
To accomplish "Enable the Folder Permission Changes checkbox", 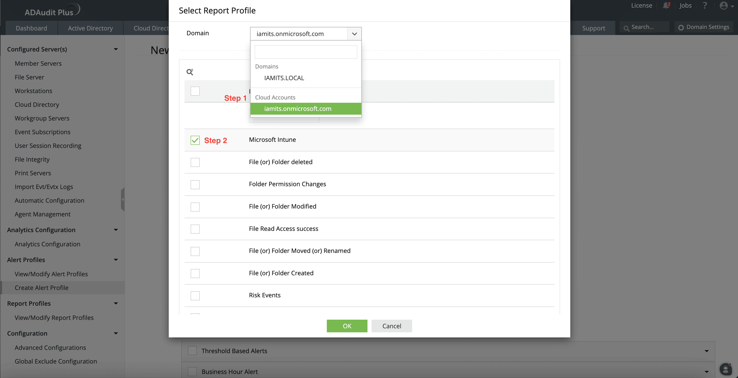I will (195, 184).
